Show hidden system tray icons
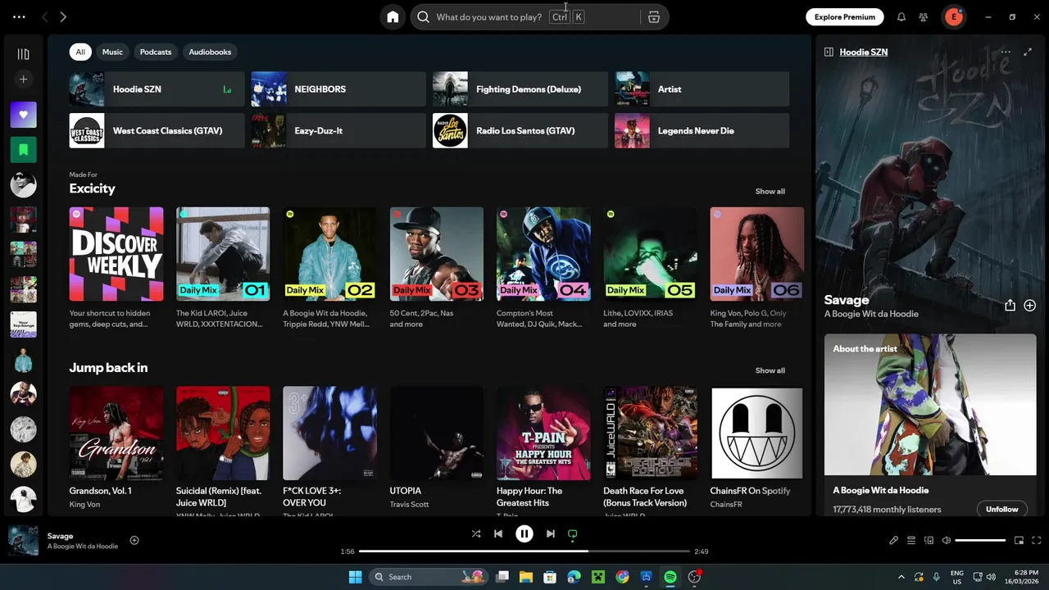Viewport: 1049px width, 590px height. 901,577
